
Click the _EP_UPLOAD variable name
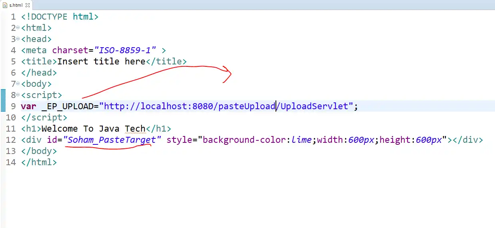tap(67, 106)
